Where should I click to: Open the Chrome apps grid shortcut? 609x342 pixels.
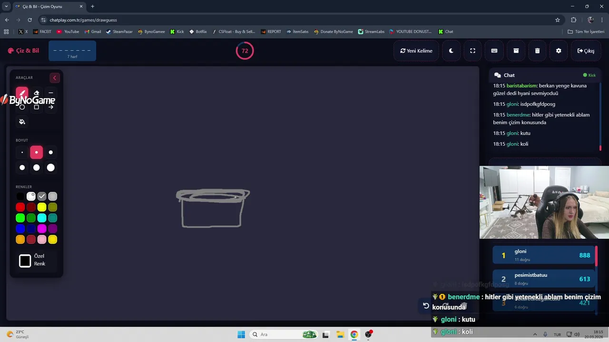click(x=6, y=32)
